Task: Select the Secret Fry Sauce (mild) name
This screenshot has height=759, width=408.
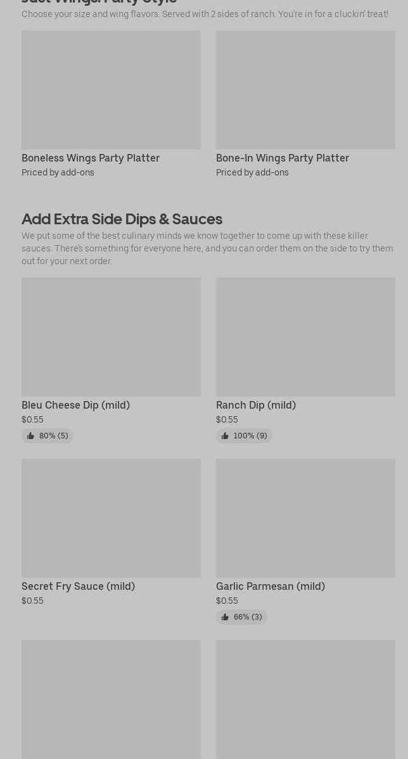Action: tap(78, 586)
